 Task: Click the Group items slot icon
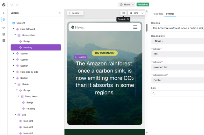[22, 96]
